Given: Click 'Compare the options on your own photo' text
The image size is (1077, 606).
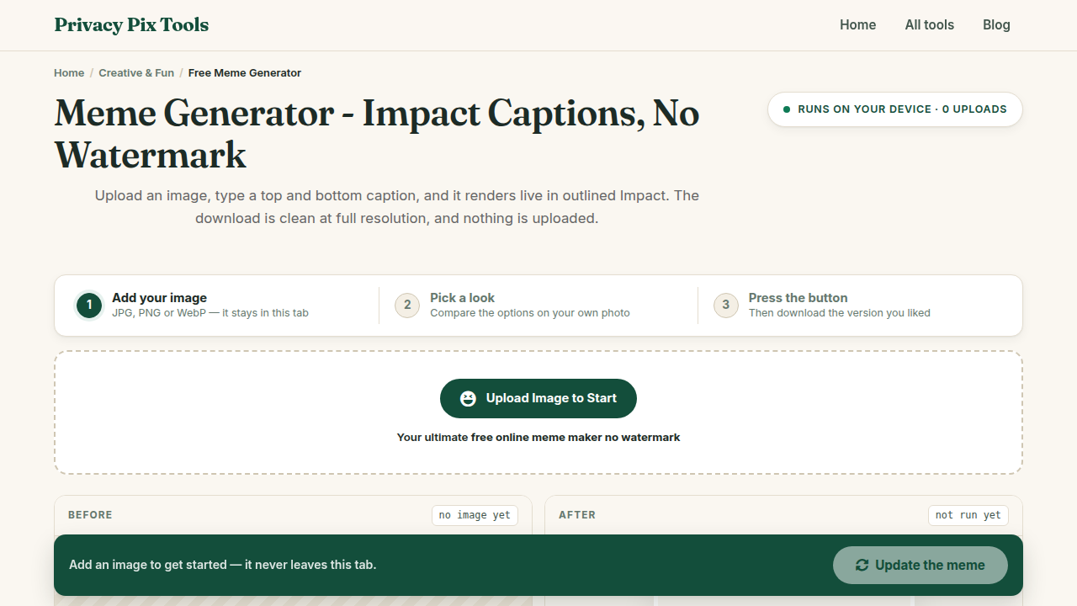Looking at the screenshot, I should coord(530,313).
